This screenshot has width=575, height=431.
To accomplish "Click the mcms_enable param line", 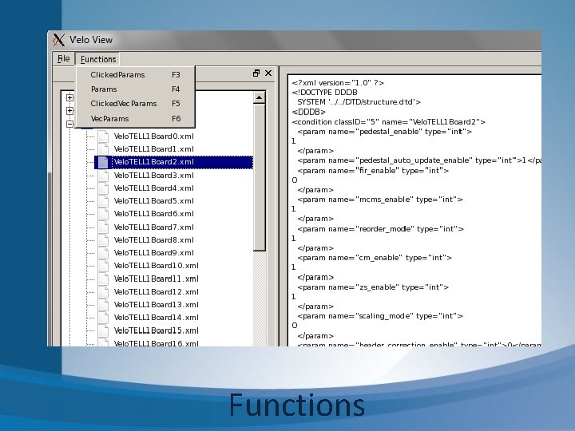I will pos(380,200).
